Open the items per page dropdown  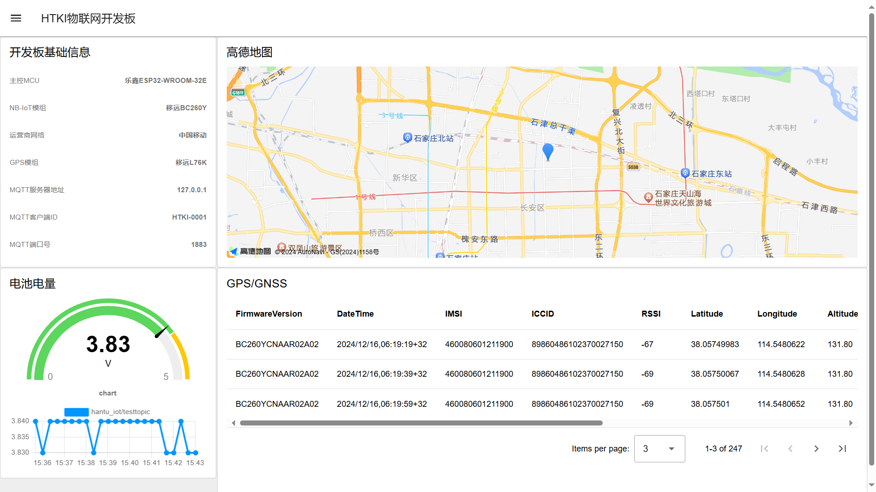(x=659, y=449)
